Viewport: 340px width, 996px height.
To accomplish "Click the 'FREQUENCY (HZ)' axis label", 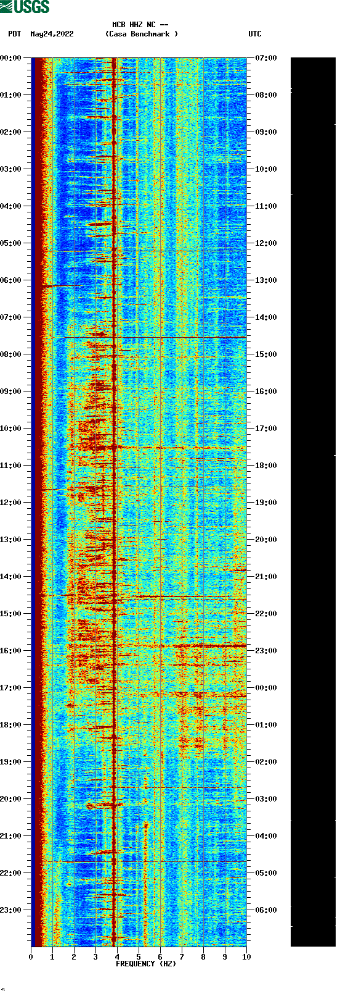I will click(146, 963).
